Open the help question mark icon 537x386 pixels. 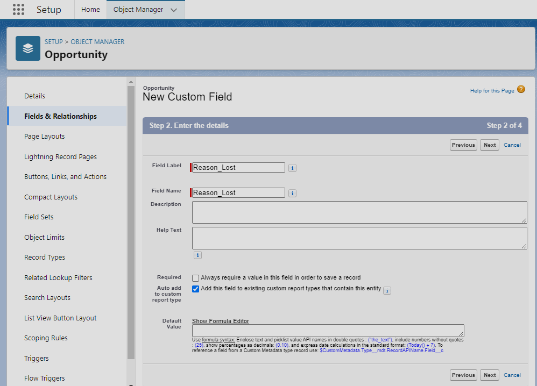tap(521, 90)
